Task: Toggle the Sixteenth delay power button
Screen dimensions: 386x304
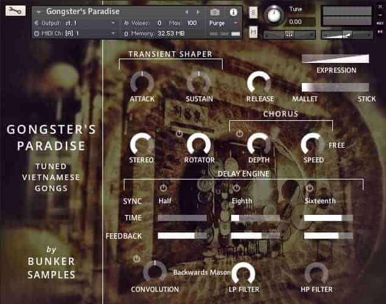Action: [309, 188]
